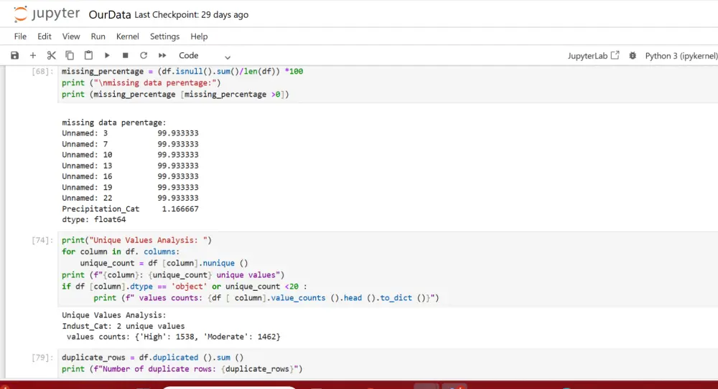Open the View menu
Screen dimensions: 718x389
(x=71, y=36)
